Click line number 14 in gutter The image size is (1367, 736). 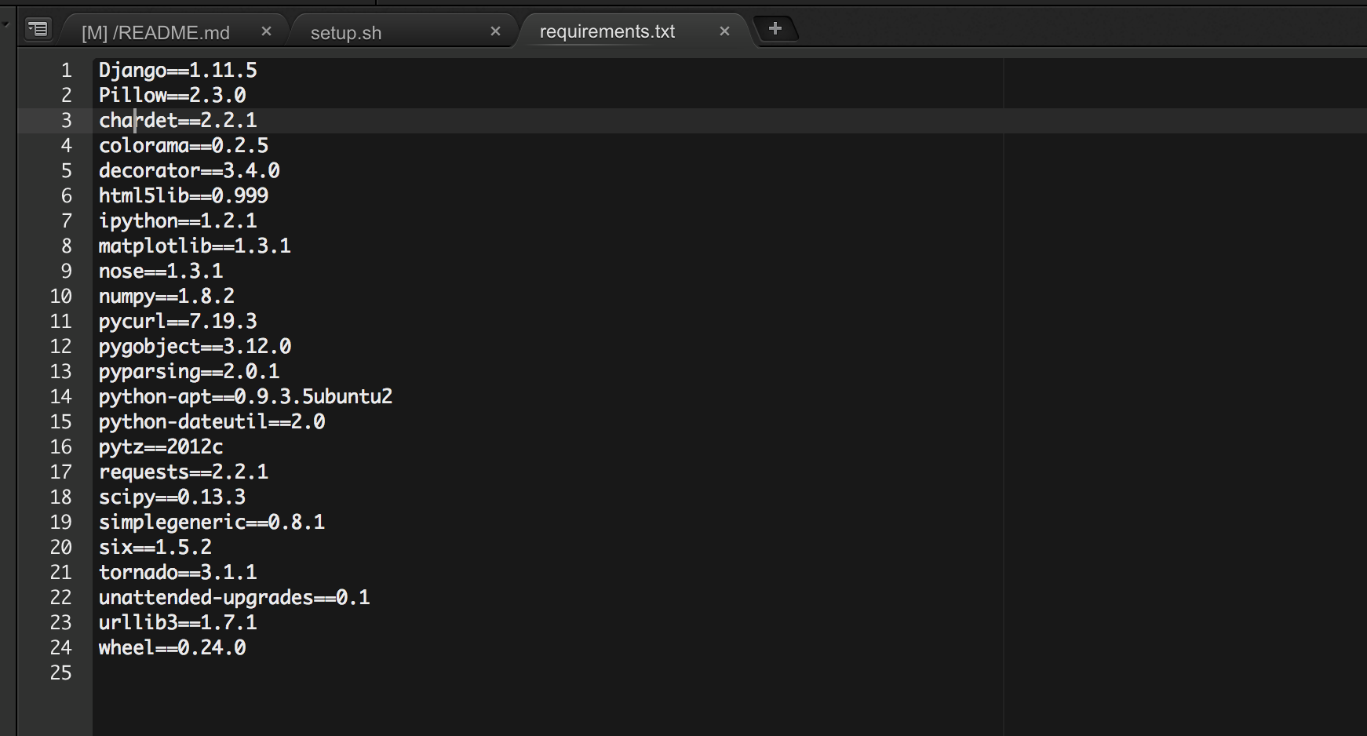(x=61, y=397)
